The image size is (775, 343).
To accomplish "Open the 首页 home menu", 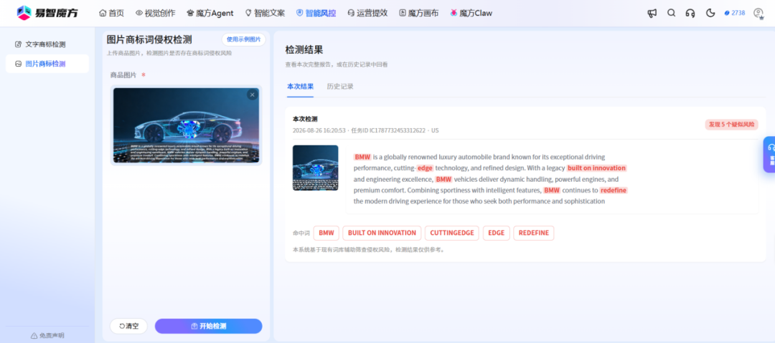I will pos(111,14).
